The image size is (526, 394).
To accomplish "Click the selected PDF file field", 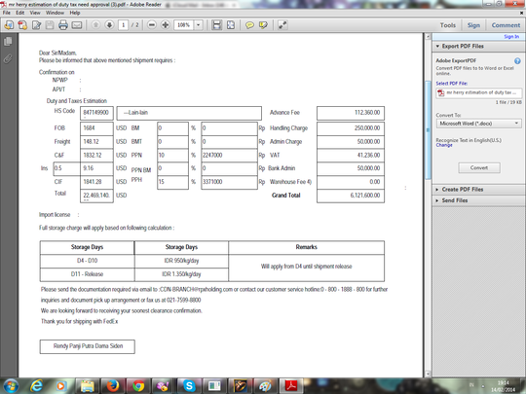I will coord(478,92).
